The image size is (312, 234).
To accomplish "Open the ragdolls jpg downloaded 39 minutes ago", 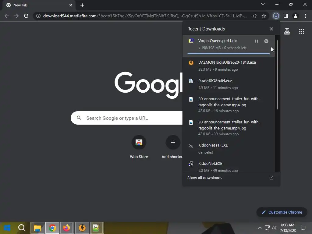I will click(229, 128).
